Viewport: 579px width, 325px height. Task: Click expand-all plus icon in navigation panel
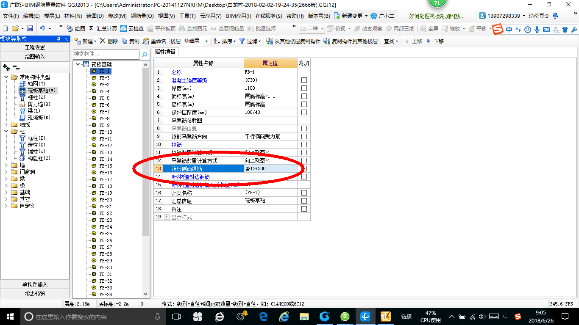click(x=6, y=67)
